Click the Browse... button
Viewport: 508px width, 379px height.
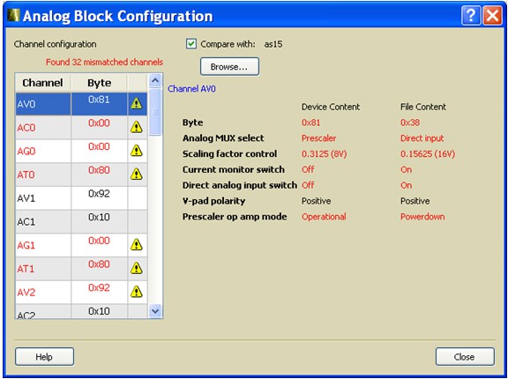click(229, 67)
